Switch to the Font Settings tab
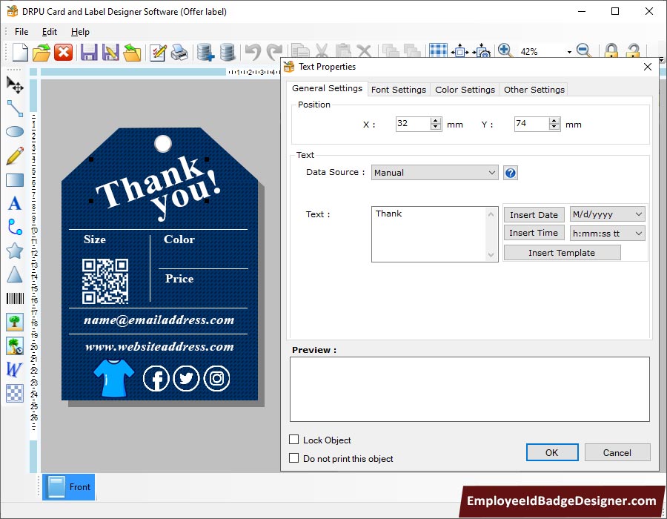Image resolution: width=667 pixels, height=519 pixels. click(399, 89)
